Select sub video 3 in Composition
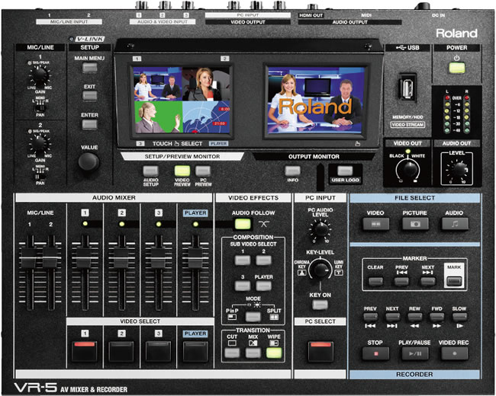496x396 pixels. pos(243,286)
